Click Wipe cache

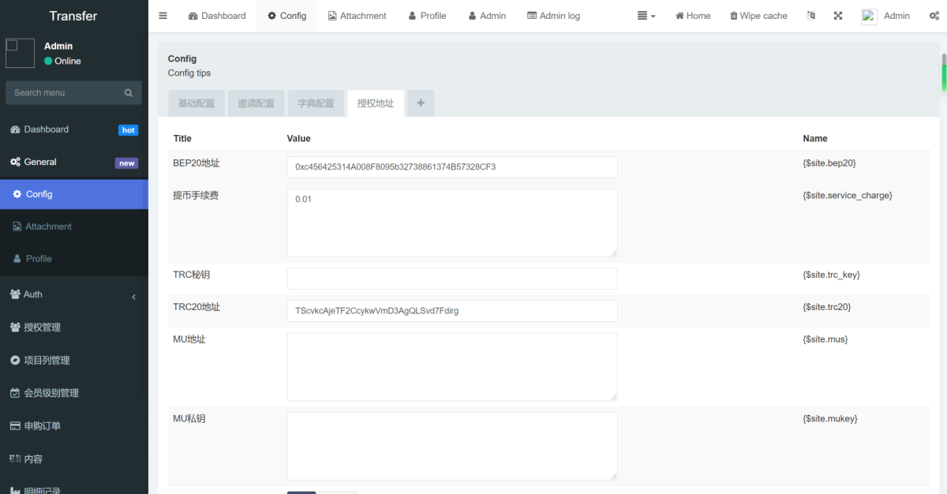[x=758, y=16]
